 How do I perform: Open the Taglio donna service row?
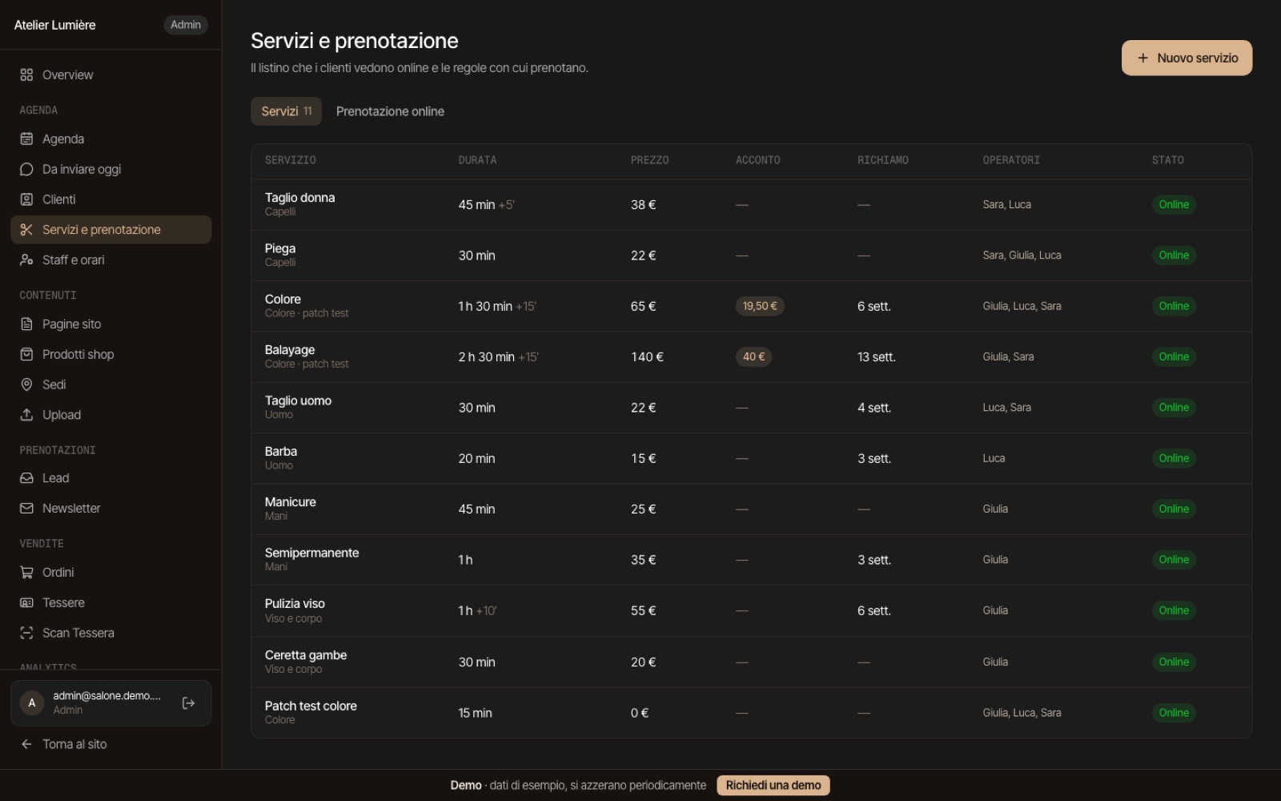coord(751,205)
